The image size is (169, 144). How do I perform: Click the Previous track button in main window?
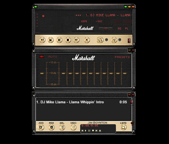[x=42, y=40]
